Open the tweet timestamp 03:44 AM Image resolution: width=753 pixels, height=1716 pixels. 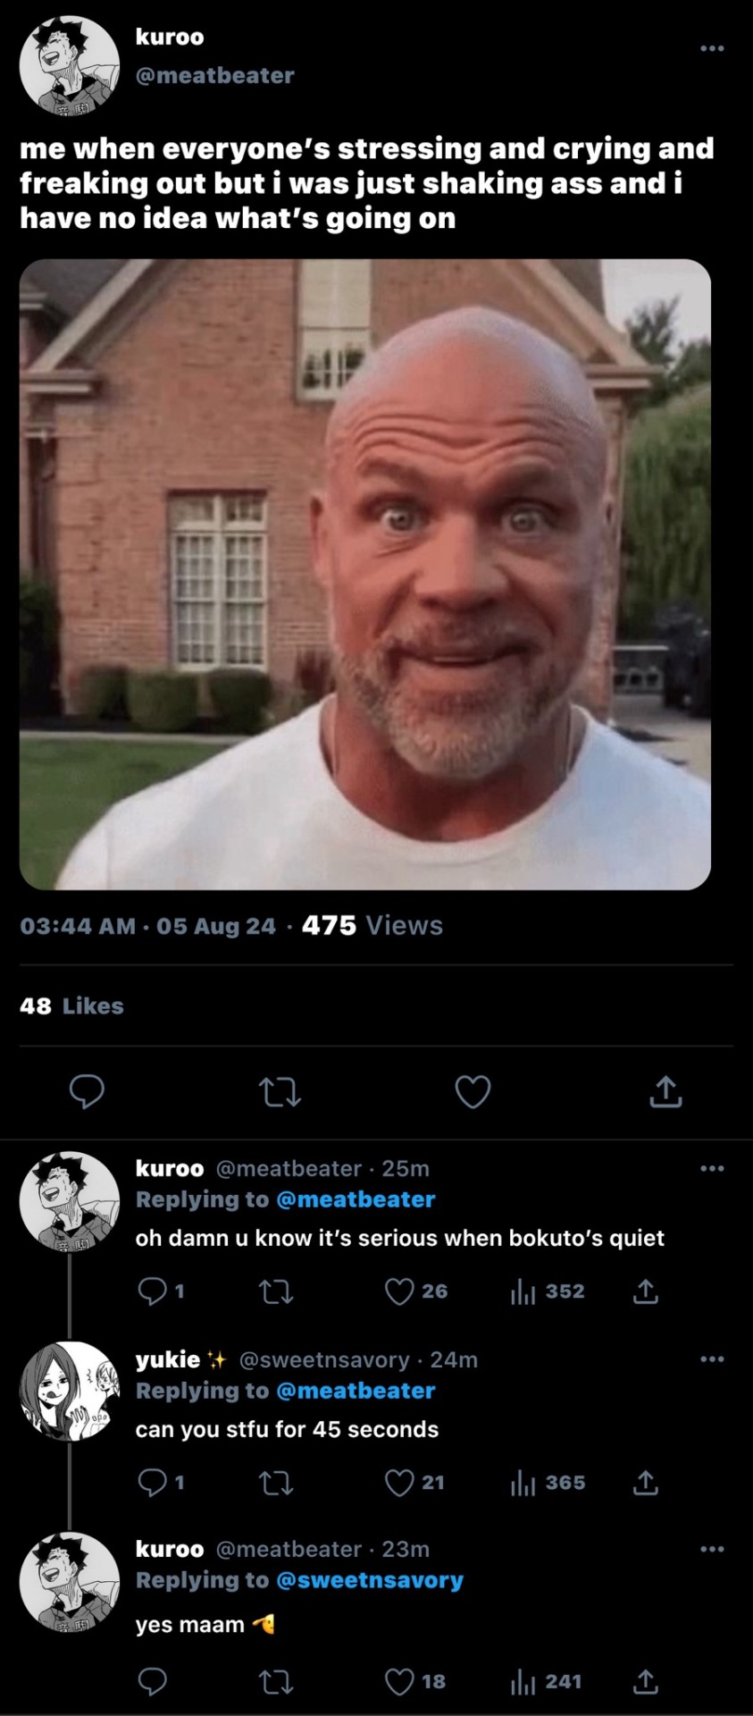coord(78,926)
